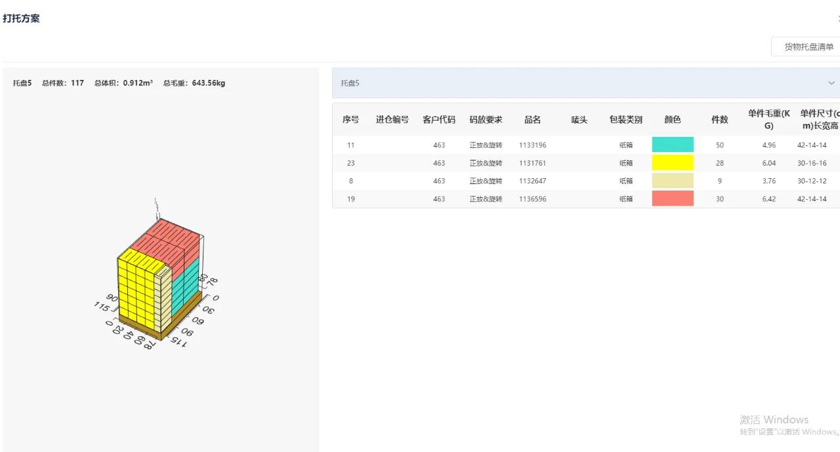Click size 30-12-12 cell

[812, 181]
